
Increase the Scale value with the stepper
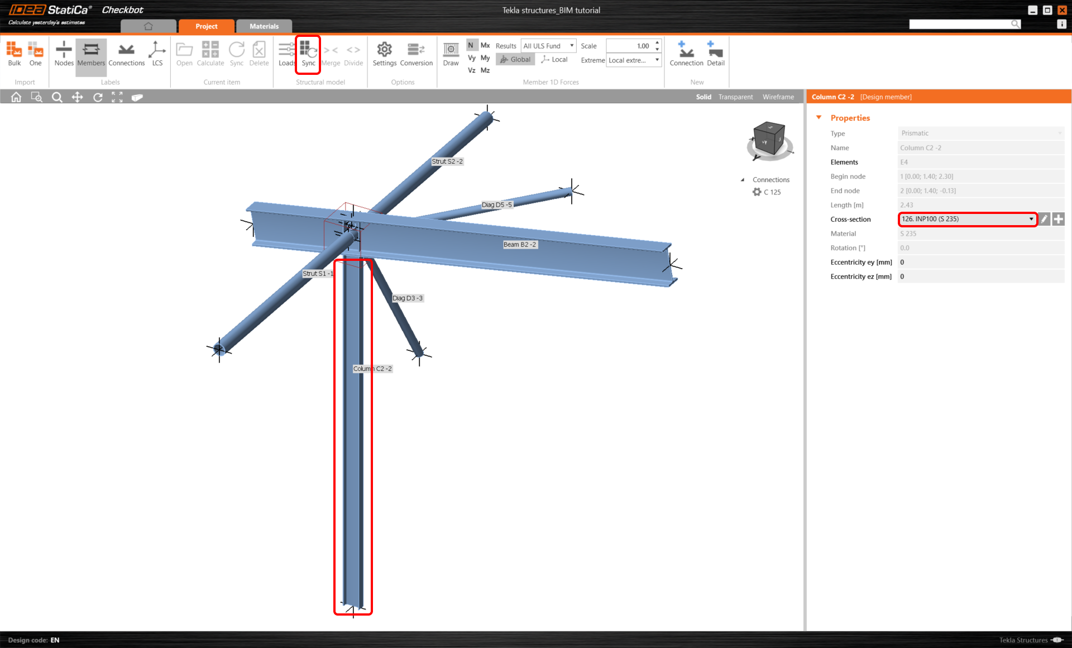point(657,42)
